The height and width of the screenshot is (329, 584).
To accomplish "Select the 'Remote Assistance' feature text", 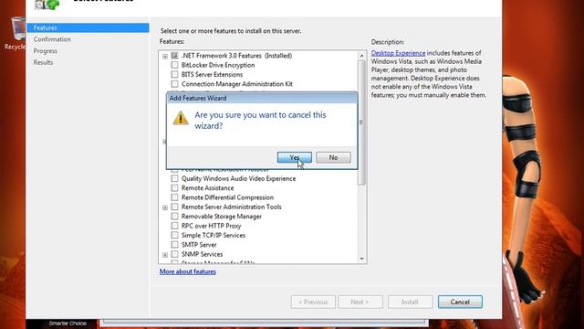I will coord(207,188).
